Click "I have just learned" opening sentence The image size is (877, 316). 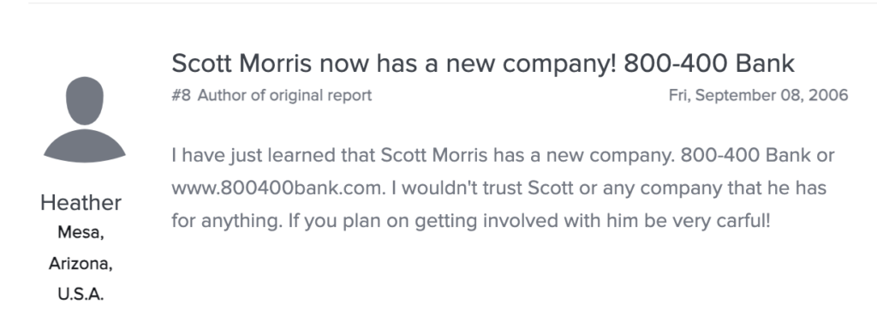[x=254, y=155]
